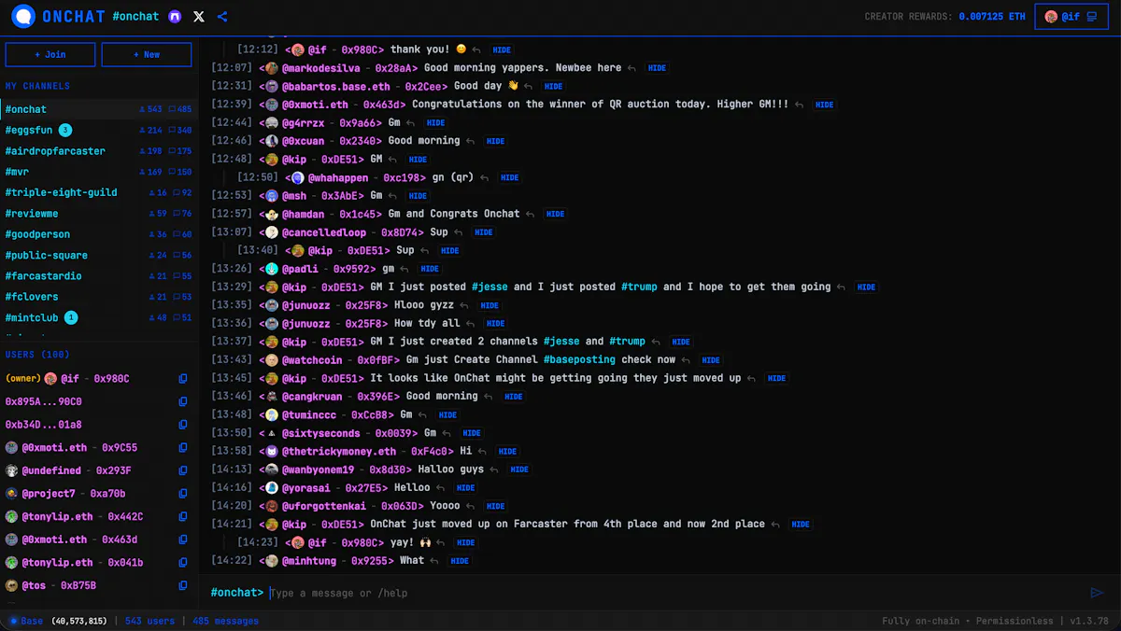Copy address icon for @0xmoti.eth 0x463d
This screenshot has height=631, width=1121.
(x=183, y=540)
